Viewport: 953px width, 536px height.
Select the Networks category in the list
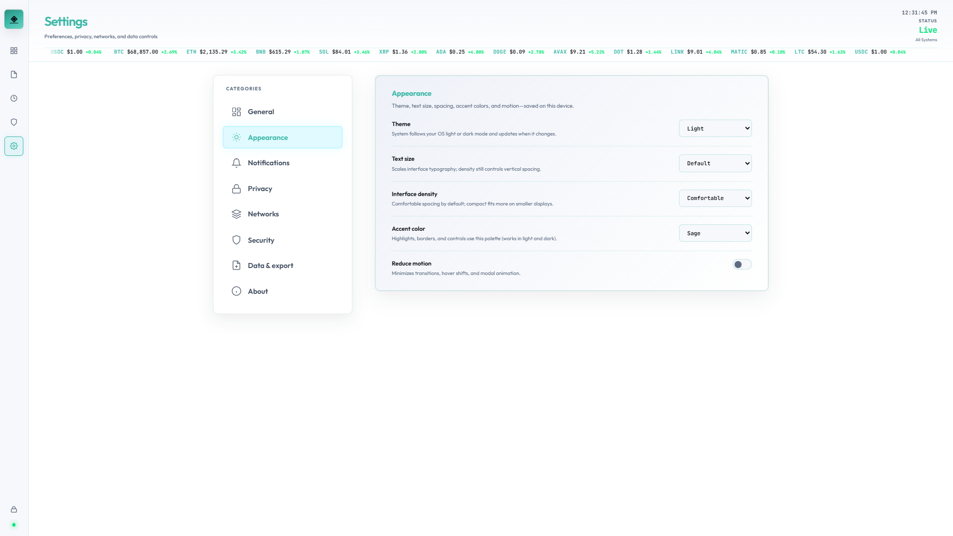click(x=263, y=214)
